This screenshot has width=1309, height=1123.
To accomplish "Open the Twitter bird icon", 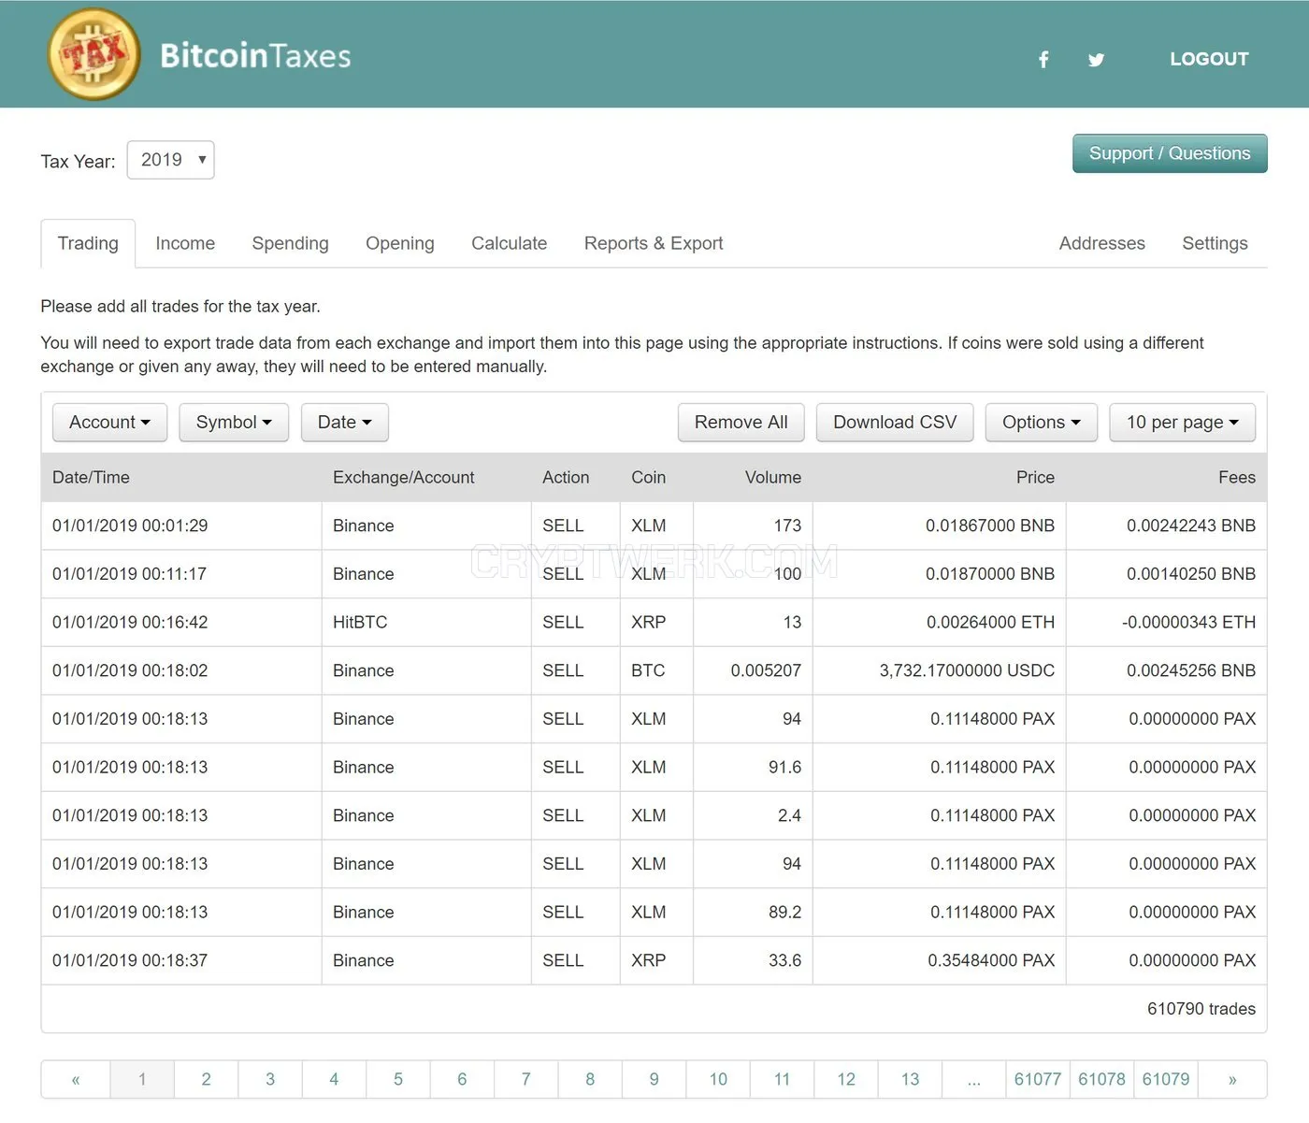I will point(1097,60).
